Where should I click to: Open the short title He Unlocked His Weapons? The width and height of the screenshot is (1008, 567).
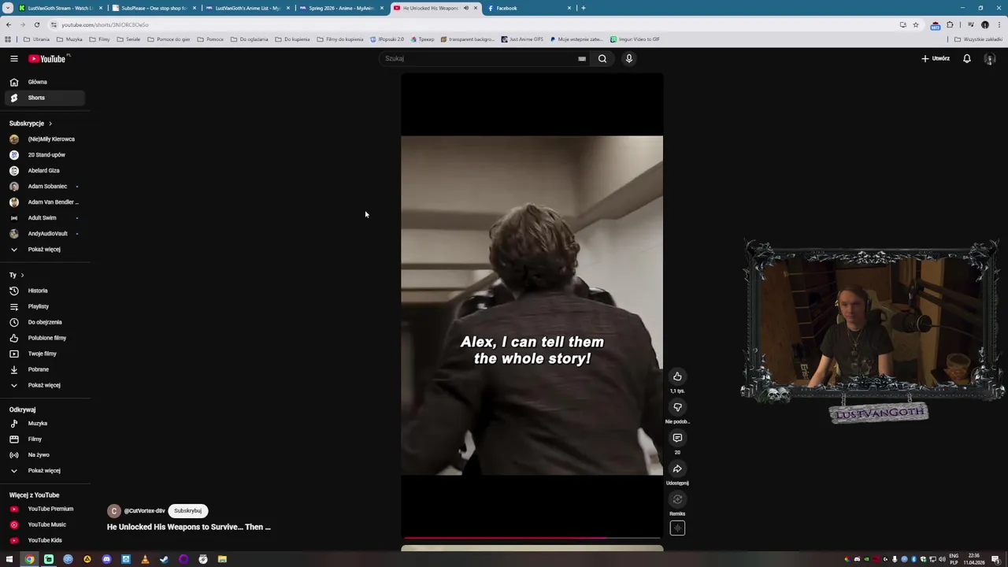pos(189,527)
